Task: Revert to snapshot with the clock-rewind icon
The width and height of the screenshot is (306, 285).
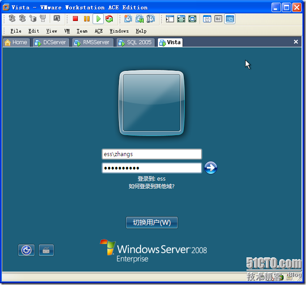Action: pyautogui.click(x=140, y=19)
